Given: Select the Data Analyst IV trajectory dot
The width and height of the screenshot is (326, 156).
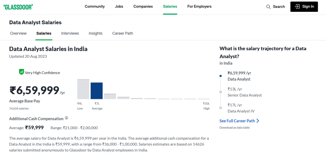Looking at the screenshot, I should pos(221,108).
